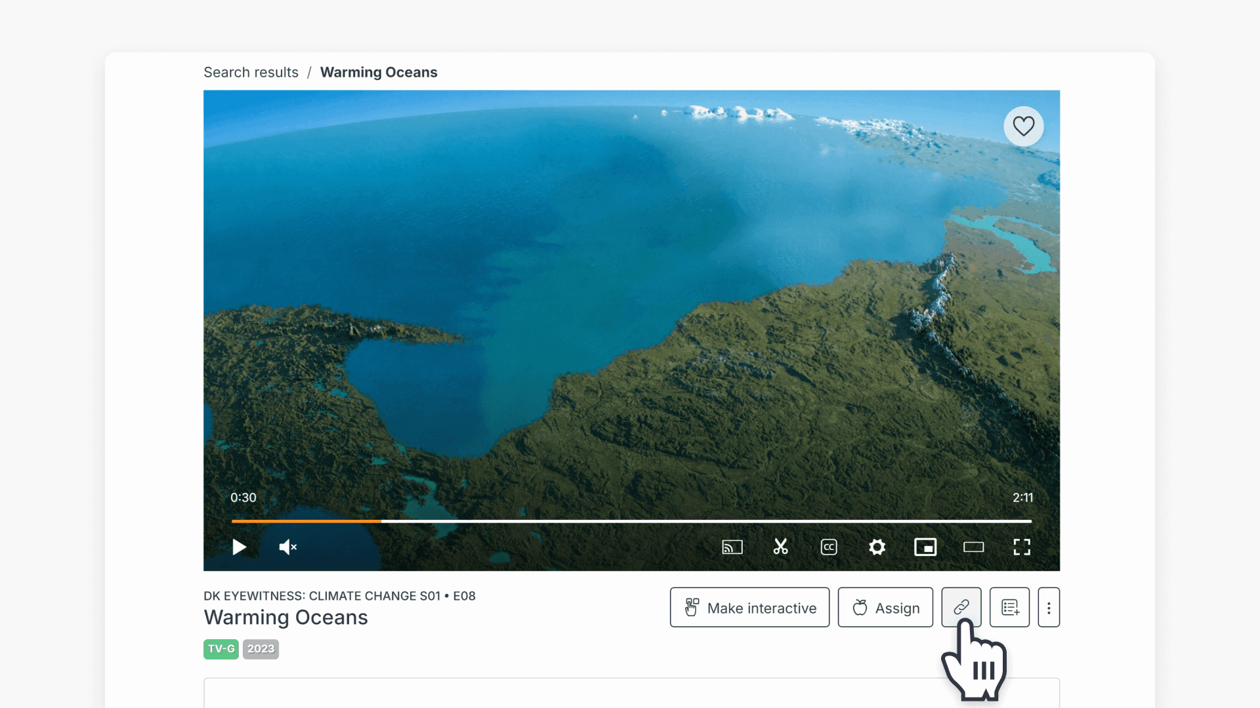Open the three-dot more options menu

1049,607
